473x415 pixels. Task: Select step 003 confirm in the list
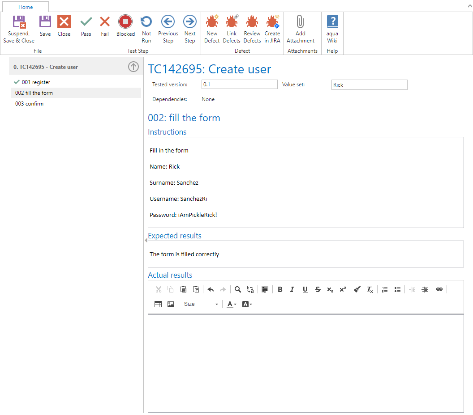[30, 104]
